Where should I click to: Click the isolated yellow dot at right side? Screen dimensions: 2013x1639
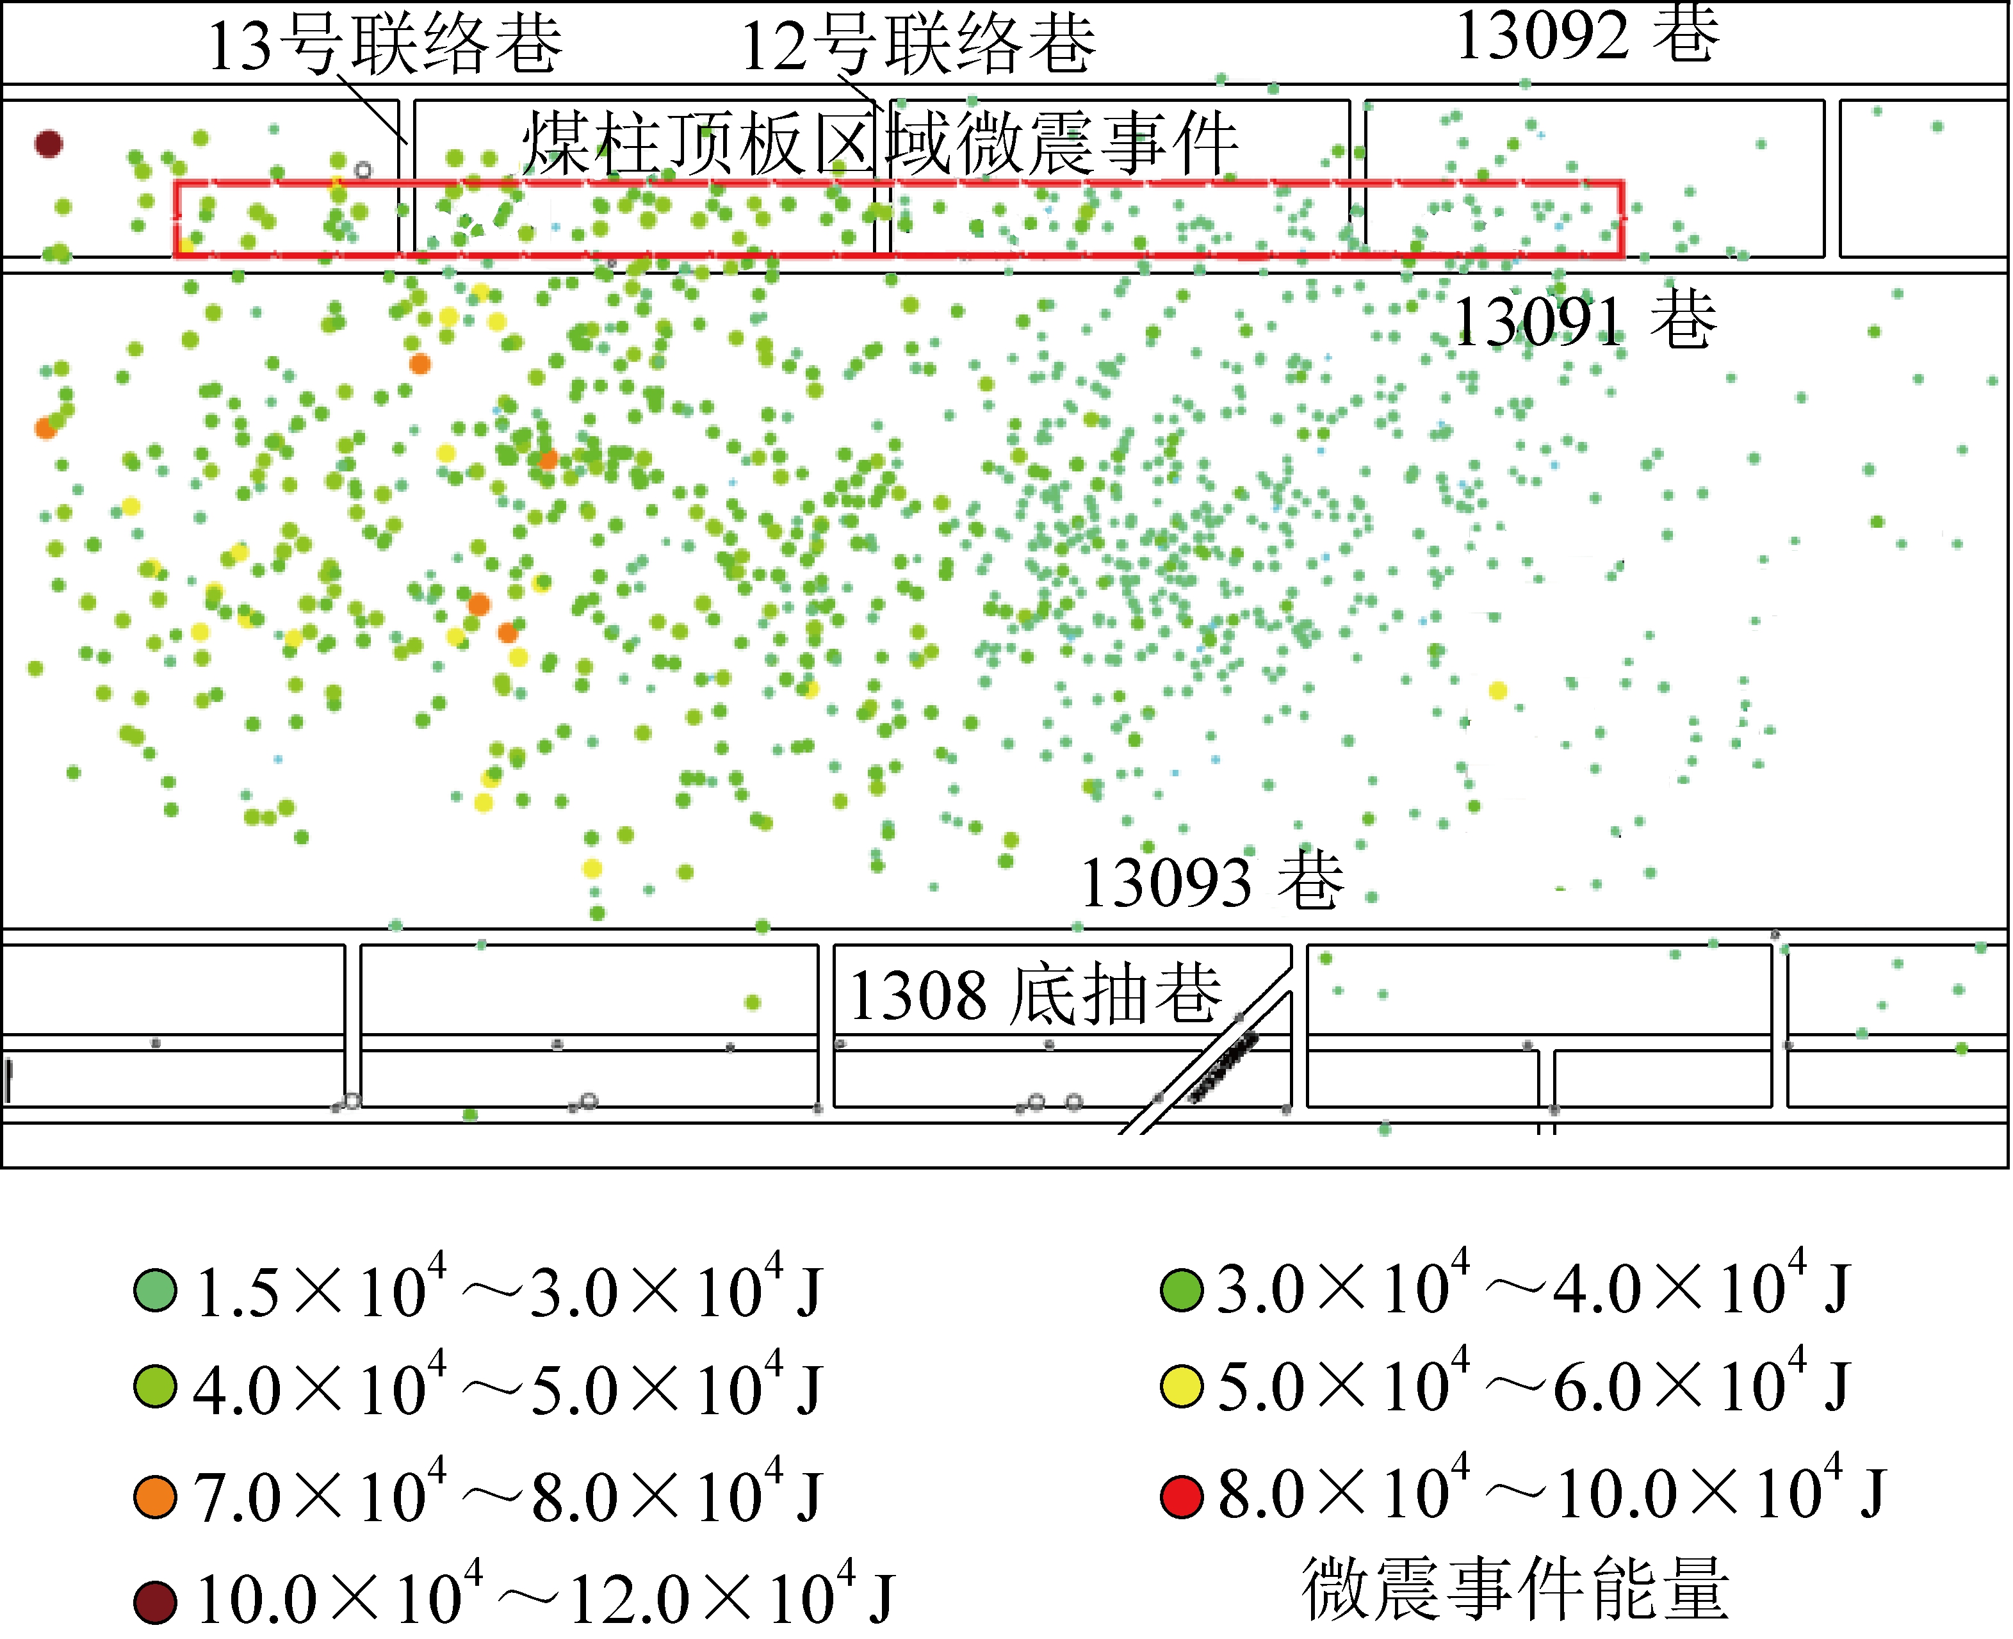pyautogui.click(x=1497, y=691)
